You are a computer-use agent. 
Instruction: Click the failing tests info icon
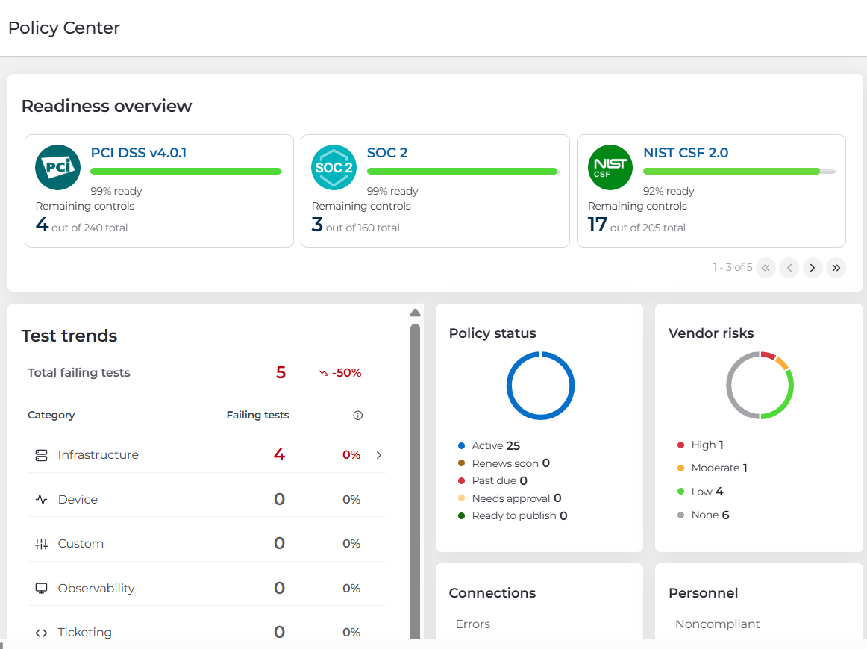pos(357,416)
